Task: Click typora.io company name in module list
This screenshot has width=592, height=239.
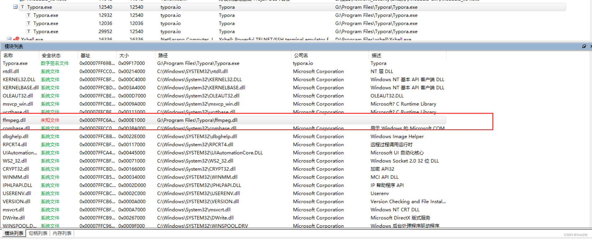Action: click(x=303, y=63)
